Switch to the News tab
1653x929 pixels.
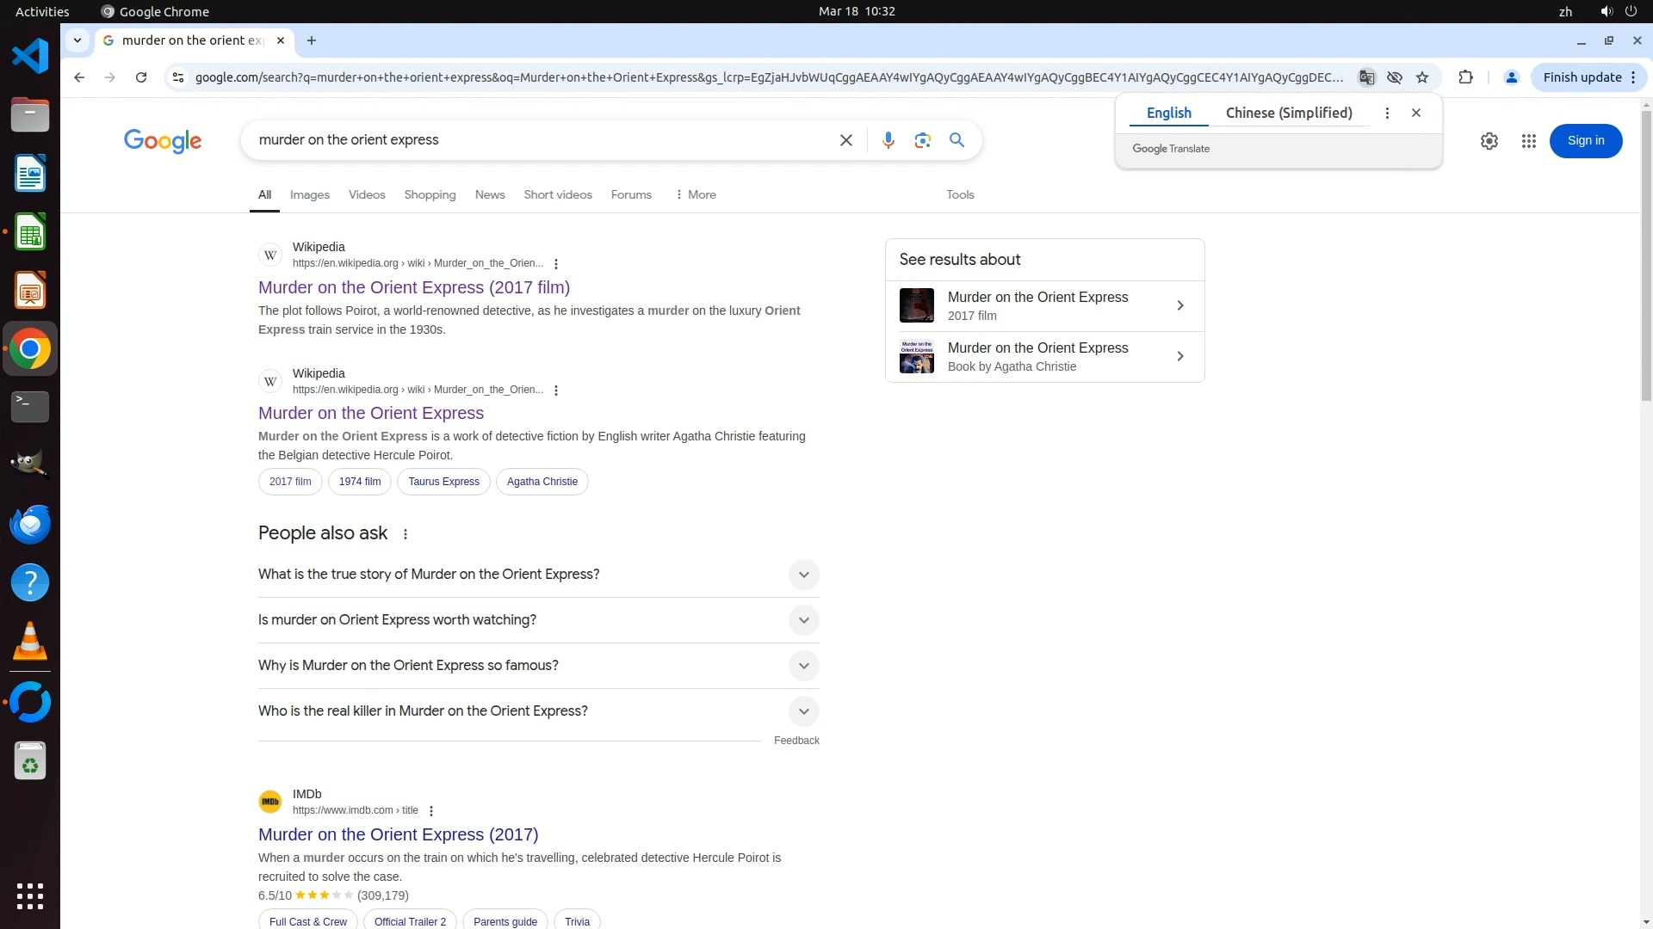(489, 195)
